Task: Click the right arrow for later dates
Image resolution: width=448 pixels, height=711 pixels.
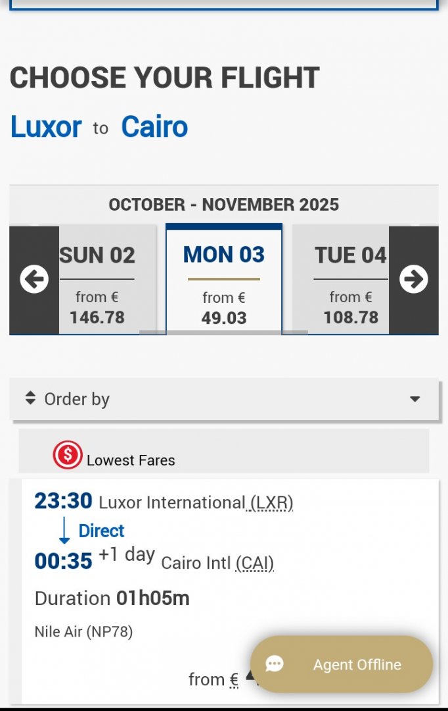Action: click(413, 280)
